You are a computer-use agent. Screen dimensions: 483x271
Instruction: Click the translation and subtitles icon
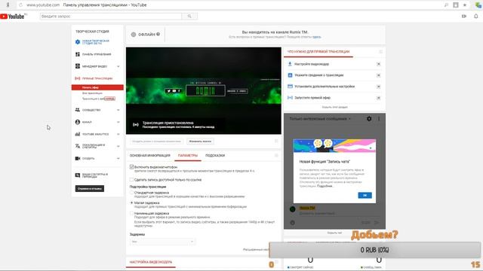[78, 146]
